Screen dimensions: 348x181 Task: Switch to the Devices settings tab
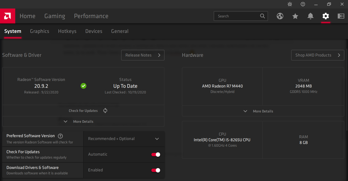94,31
